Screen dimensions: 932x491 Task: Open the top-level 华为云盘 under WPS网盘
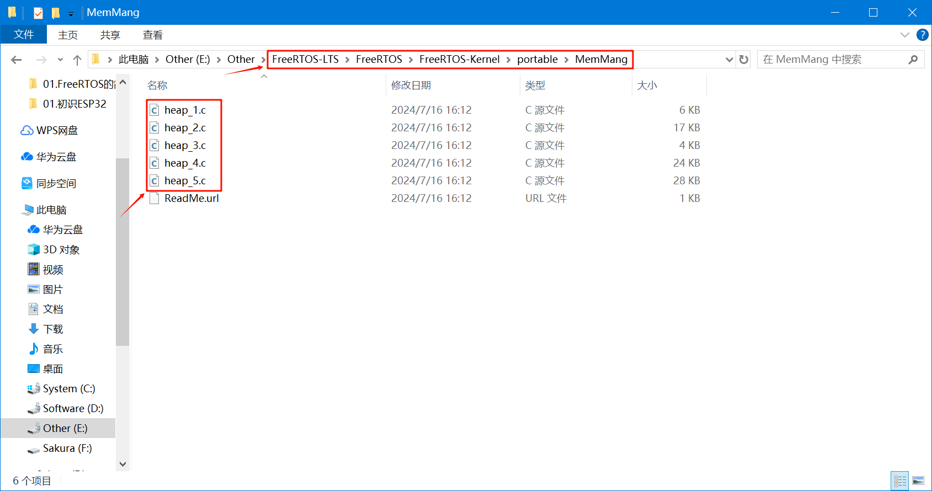coord(49,157)
